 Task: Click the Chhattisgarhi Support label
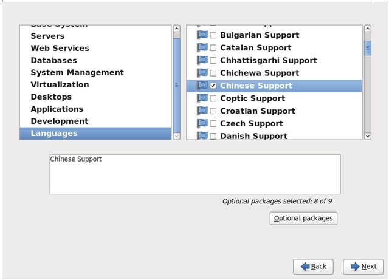pyautogui.click(x=269, y=61)
